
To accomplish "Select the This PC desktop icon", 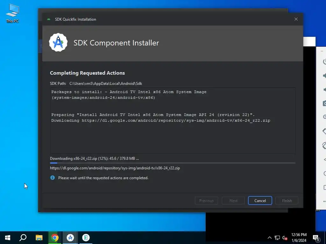I will pos(12,13).
